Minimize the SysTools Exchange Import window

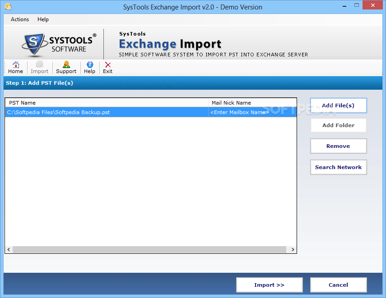(344, 5)
